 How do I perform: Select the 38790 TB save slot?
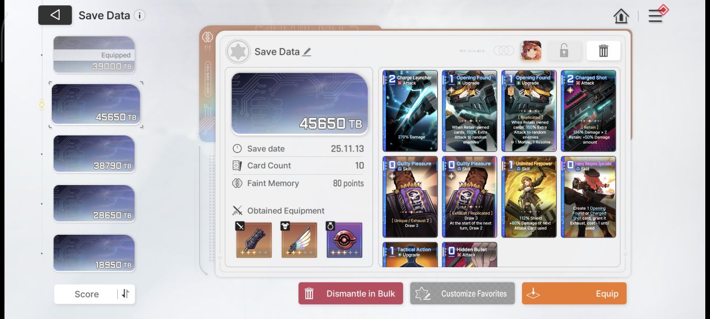[x=94, y=154]
